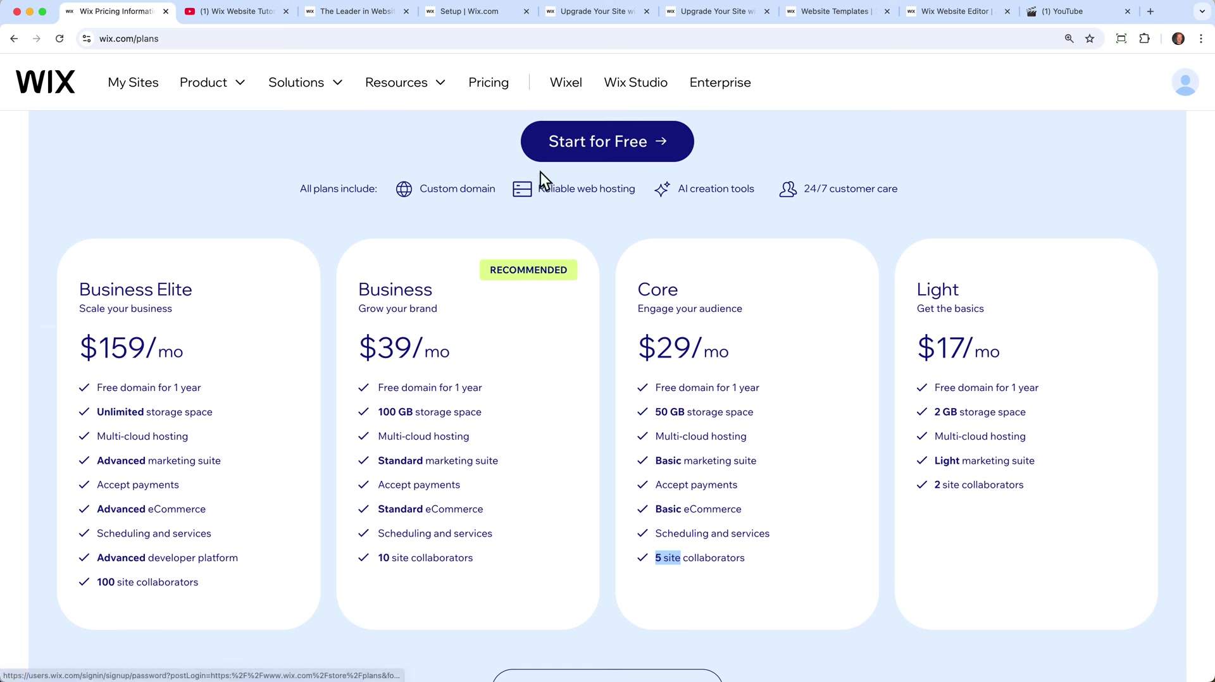Open the tab search dropdown arrow
This screenshot has height=682, width=1215.
coord(1202,11)
